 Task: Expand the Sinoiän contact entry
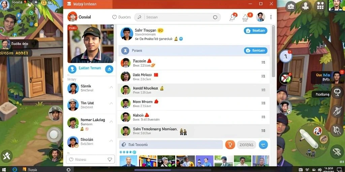(111, 141)
